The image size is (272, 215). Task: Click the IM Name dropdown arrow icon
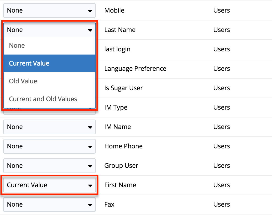[x=90, y=127]
